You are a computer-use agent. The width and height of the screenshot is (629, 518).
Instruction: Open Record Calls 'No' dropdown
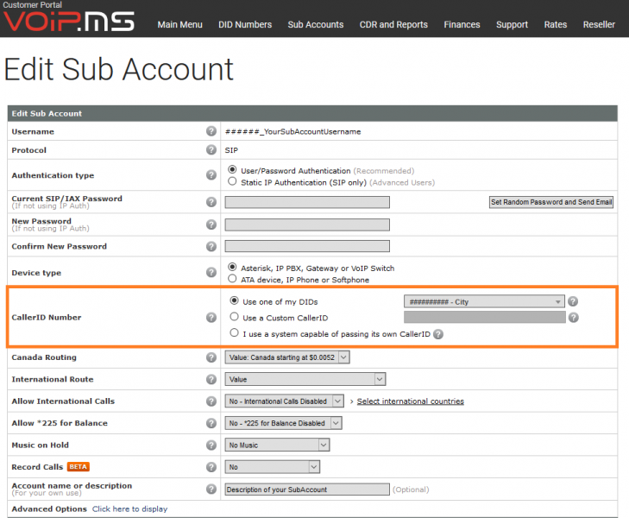273,467
